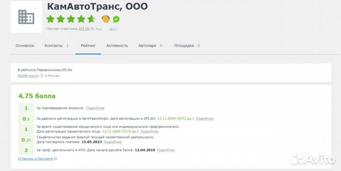Click the score box showing 0.5
The height and width of the screenshot is (171, 341).
click(x=26, y=119)
